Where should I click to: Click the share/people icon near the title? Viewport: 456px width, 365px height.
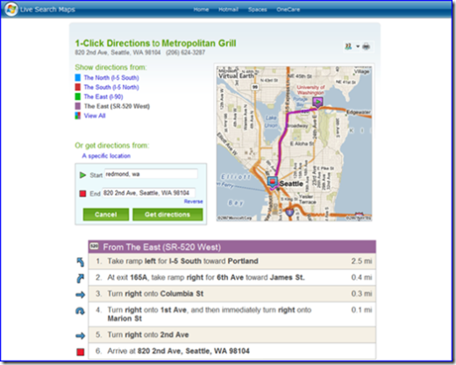(348, 47)
